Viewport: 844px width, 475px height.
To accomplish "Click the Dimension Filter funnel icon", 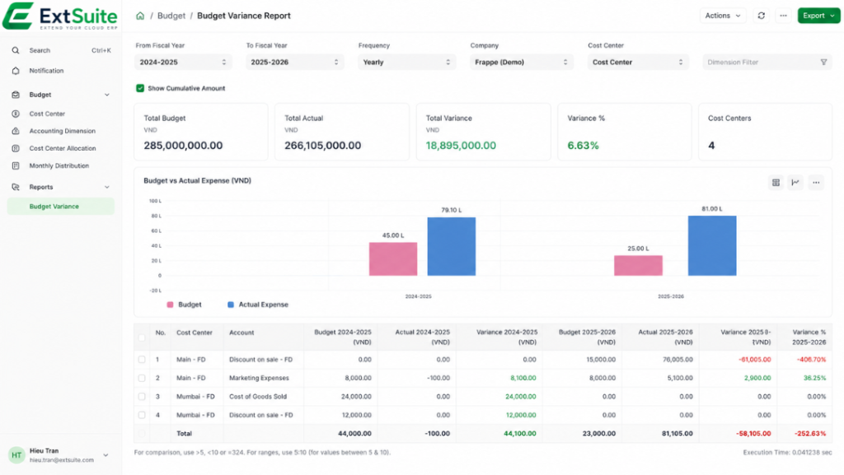I will (x=823, y=63).
